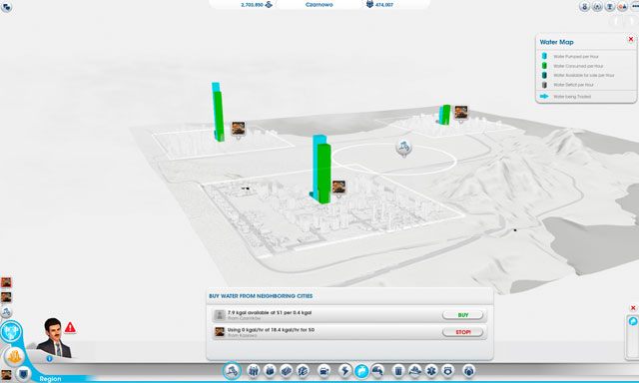Image resolution: width=639 pixels, height=383 pixels.
Task: Click the road marker at the city center circle
Action: click(x=403, y=148)
